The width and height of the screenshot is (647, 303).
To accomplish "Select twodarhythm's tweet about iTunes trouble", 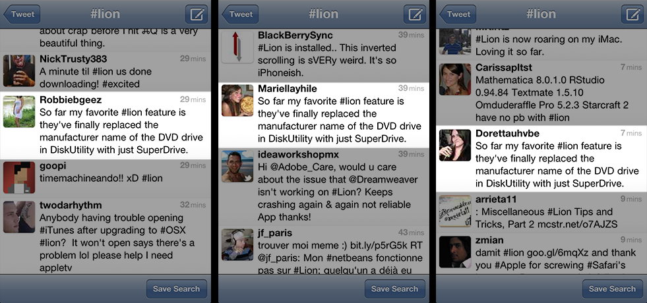I will pos(106,236).
